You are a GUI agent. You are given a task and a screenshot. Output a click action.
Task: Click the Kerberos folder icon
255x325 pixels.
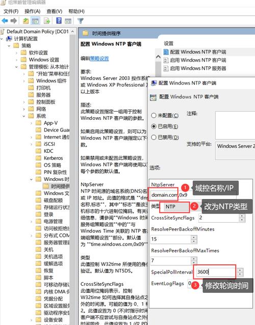(x=38, y=158)
